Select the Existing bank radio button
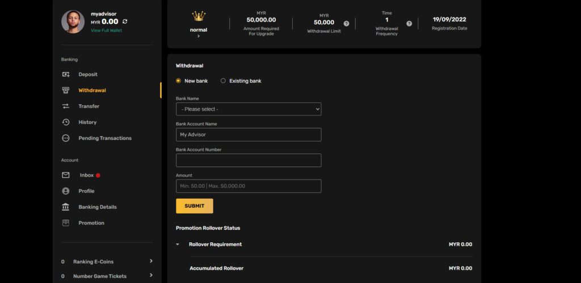The width and height of the screenshot is (581, 283). (223, 80)
